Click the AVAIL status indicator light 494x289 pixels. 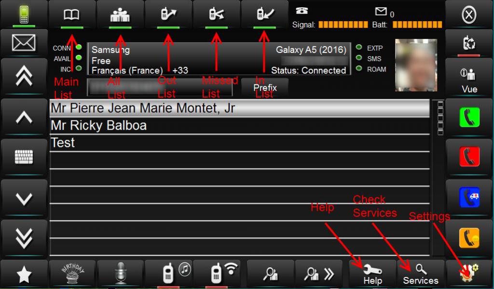(x=79, y=57)
